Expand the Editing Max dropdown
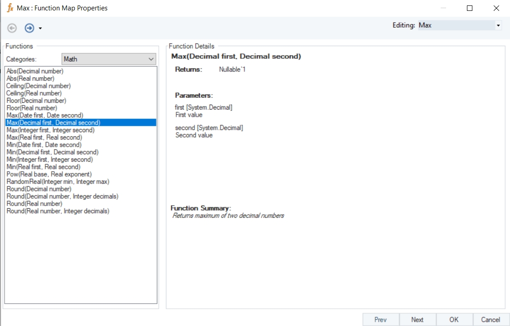The width and height of the screenshot is (510, 326). tap(498, 26)
